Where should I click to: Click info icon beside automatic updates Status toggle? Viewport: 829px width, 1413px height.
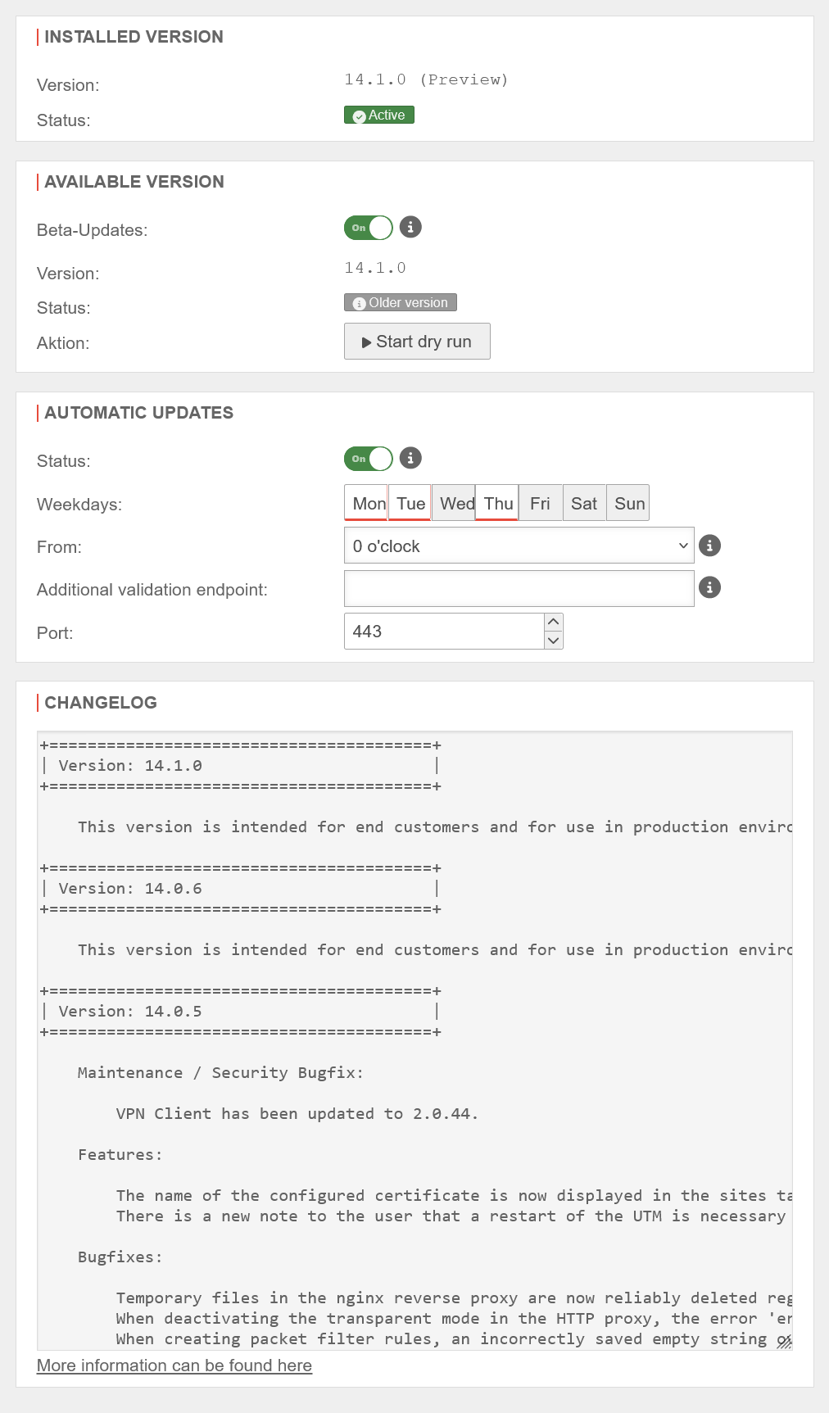click(410, 458)
